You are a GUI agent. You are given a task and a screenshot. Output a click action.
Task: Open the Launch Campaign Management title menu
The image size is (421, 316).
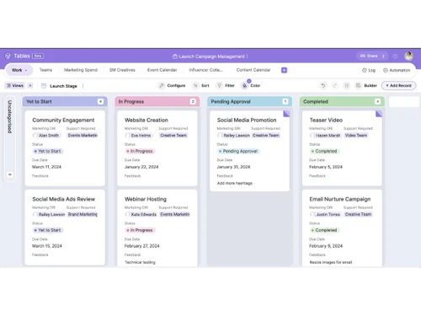pyautogui.click(x=247, y=56)
